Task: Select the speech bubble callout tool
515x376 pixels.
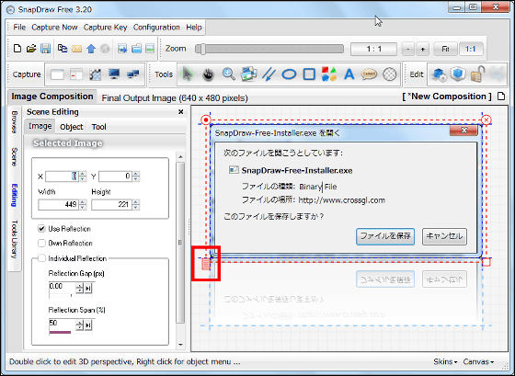Action: coord(369,74)
